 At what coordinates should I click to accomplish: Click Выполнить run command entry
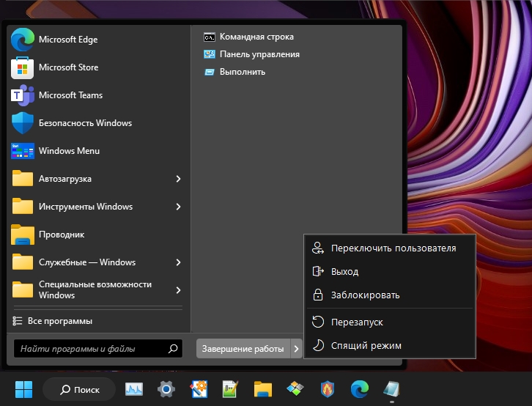(242, 72)
